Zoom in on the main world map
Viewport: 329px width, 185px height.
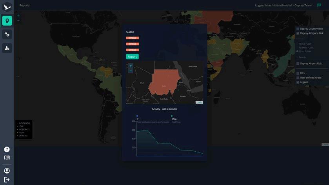[x=18, y=16]
